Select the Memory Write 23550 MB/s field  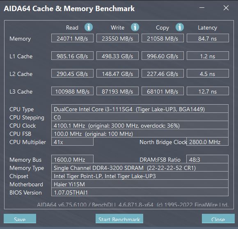tap(117, 38)
